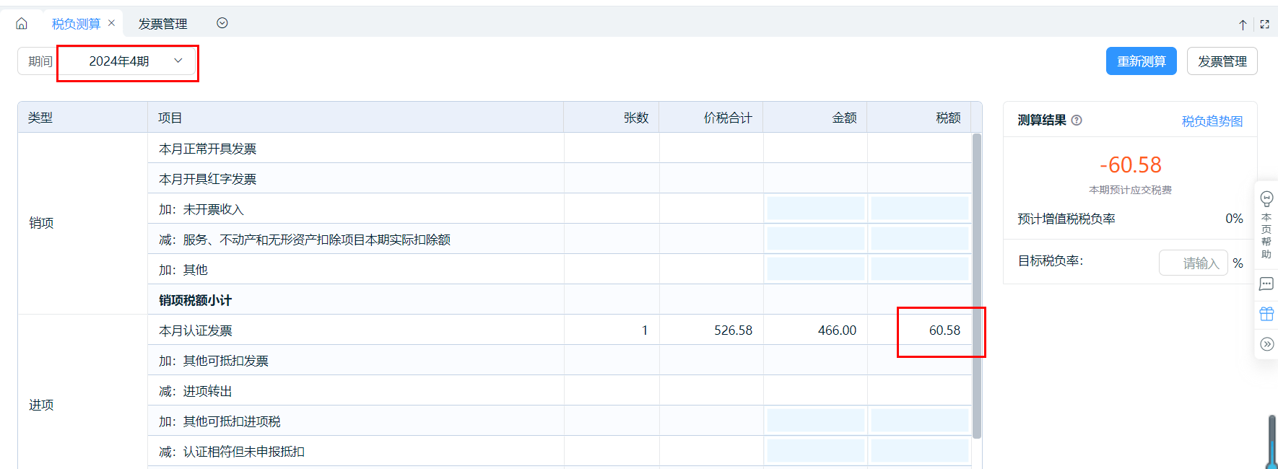1278x469 pixels.
Task: Open the chat message icon in sidebar
Action: (x=1266, y=284)
